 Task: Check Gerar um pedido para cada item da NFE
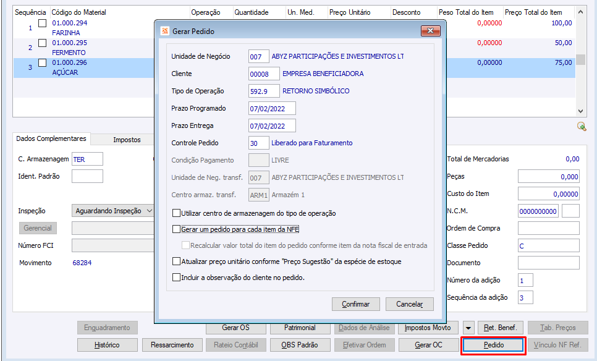point(176,229)
